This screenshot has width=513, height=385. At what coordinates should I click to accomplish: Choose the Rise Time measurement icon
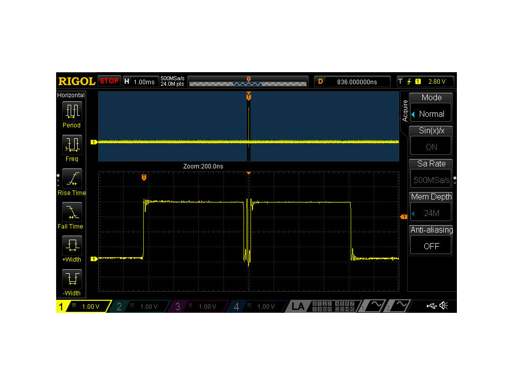72,178
